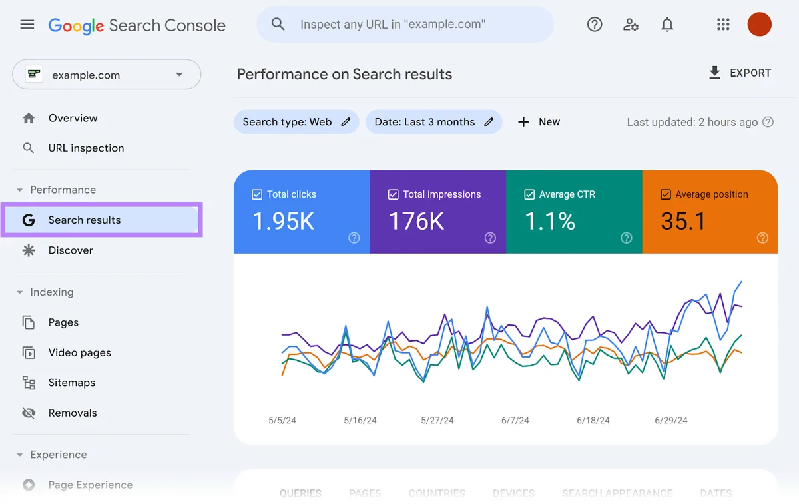
Task: Open Overview in sidebar
Action: click(x=73, y=118)
